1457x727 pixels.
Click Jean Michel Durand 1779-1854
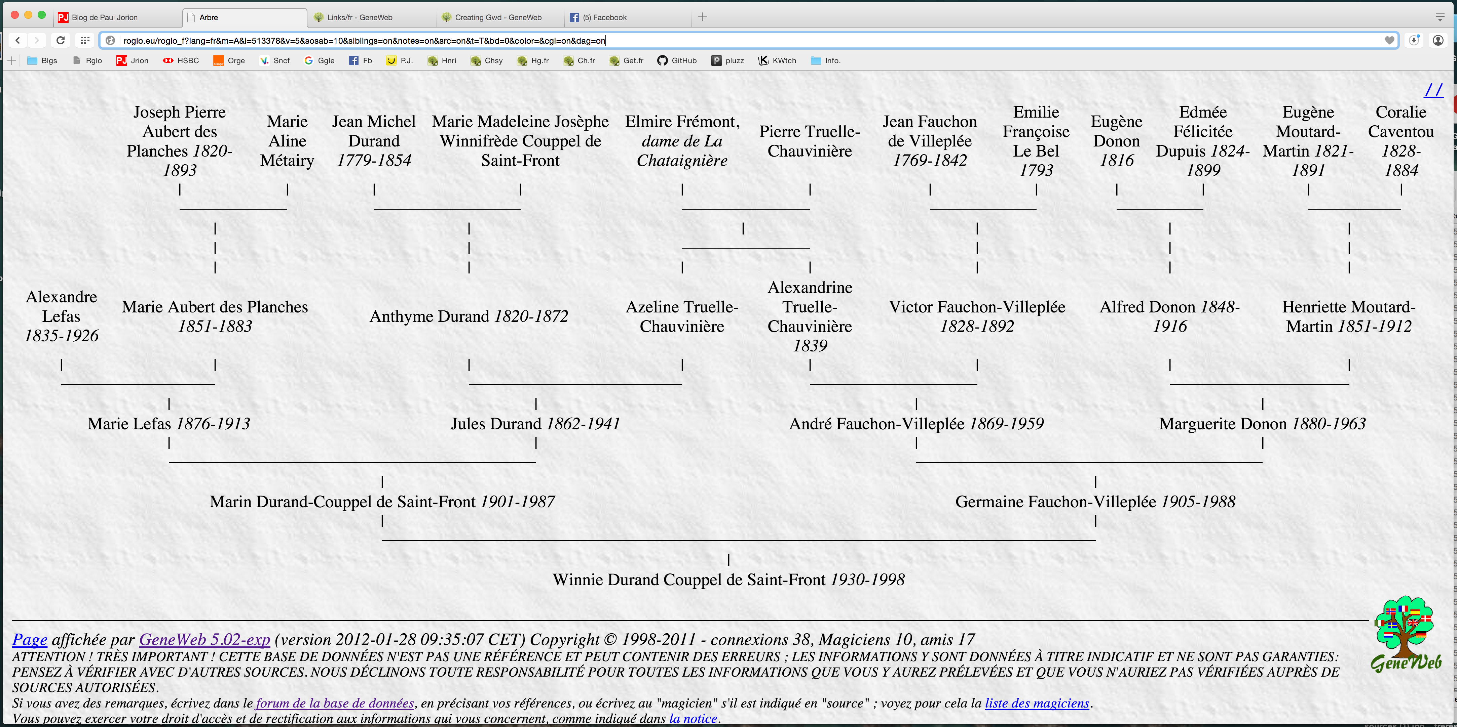[x=374, y=141]
